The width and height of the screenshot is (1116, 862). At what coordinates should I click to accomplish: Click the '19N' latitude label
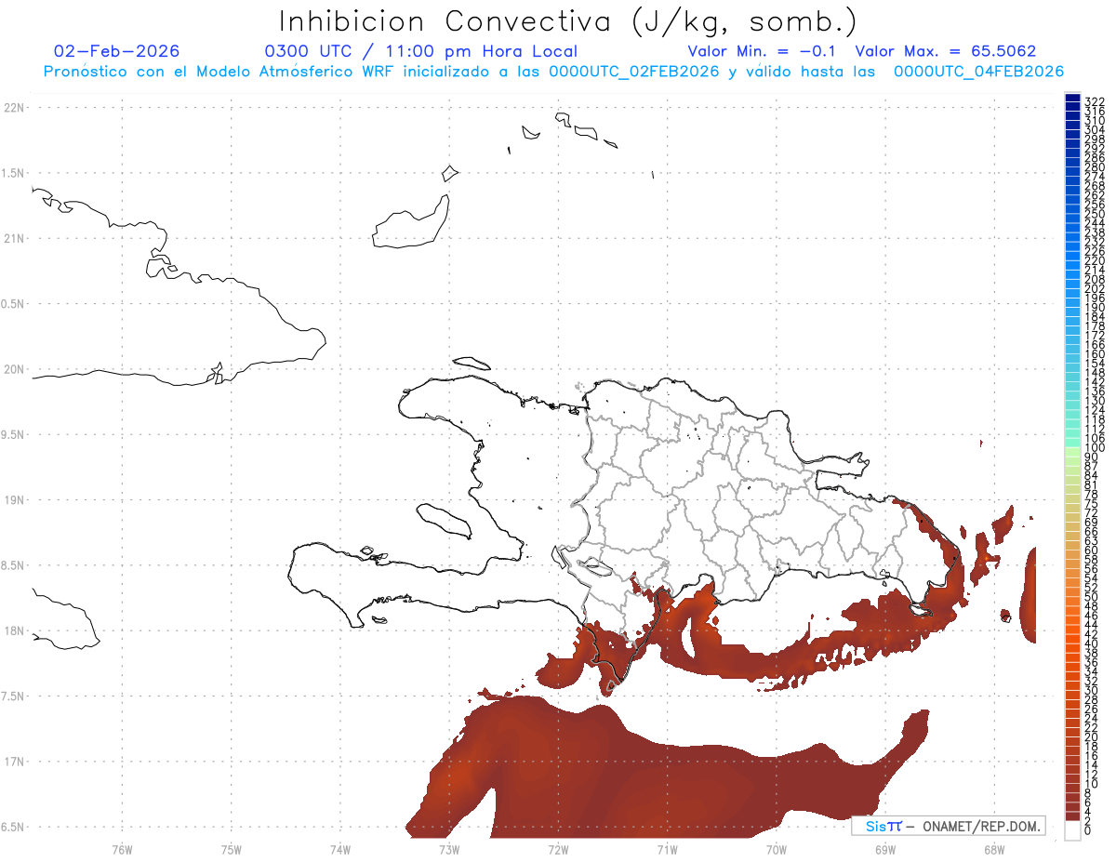[x=14, y=500]
